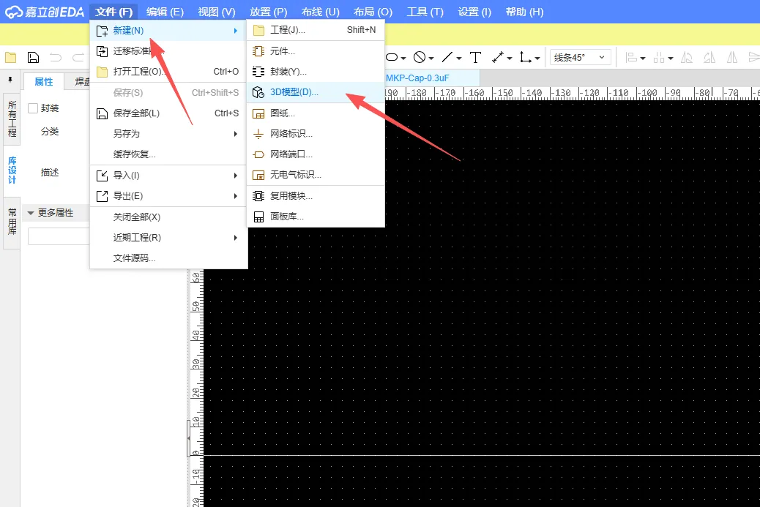Select the dimension measurement tool
760x507 pixels.
click(498, 58)
